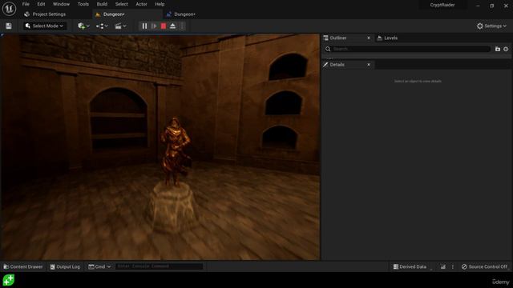Pause the play-in-editor simulation
The image size is (513, 288).
click(144, 26)
